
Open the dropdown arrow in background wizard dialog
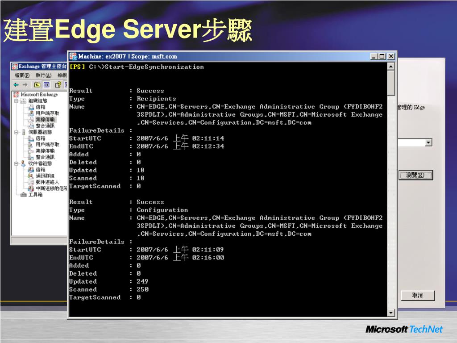(428, 142)
